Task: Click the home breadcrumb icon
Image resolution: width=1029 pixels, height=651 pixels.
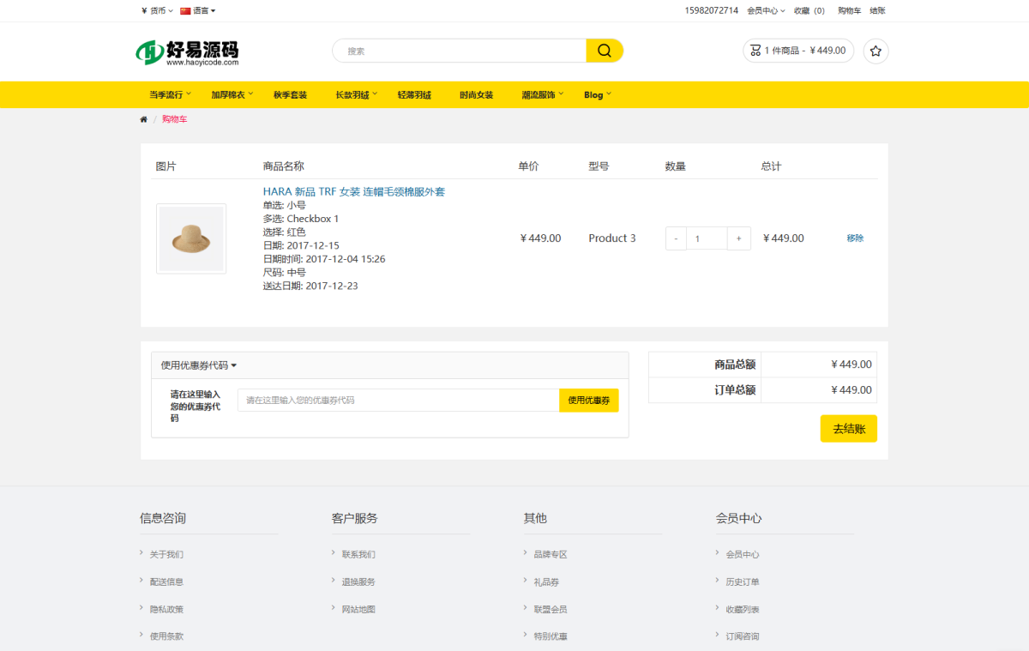Action: (x=143, y=119)
